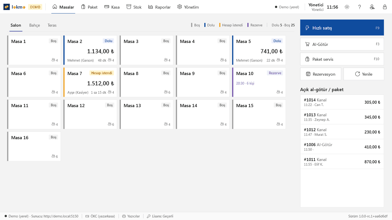Open order #1011 from Elif K.
This screenshot has width=392, height=220.
(x=342, y=162)
